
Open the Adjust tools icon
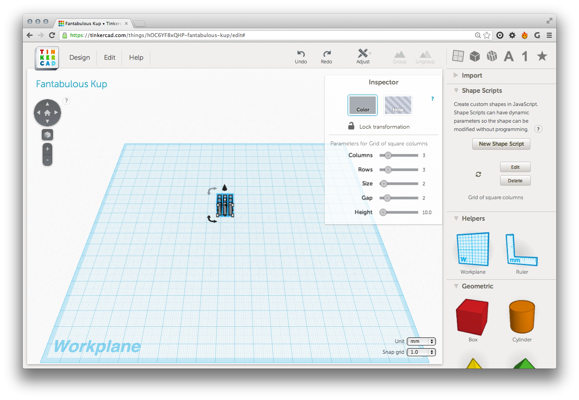[x=363, y=53]
